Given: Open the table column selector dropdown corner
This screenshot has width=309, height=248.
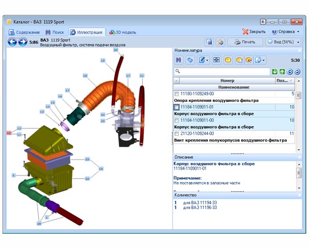Looking at the screenshot, I should [176, 81].
